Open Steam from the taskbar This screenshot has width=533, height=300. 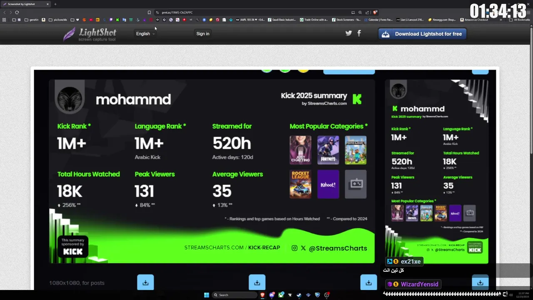tap(299, 295)
